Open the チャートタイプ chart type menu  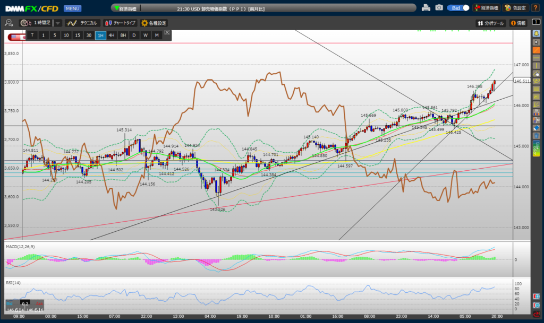pyautogui.click(x=120, y=23)
